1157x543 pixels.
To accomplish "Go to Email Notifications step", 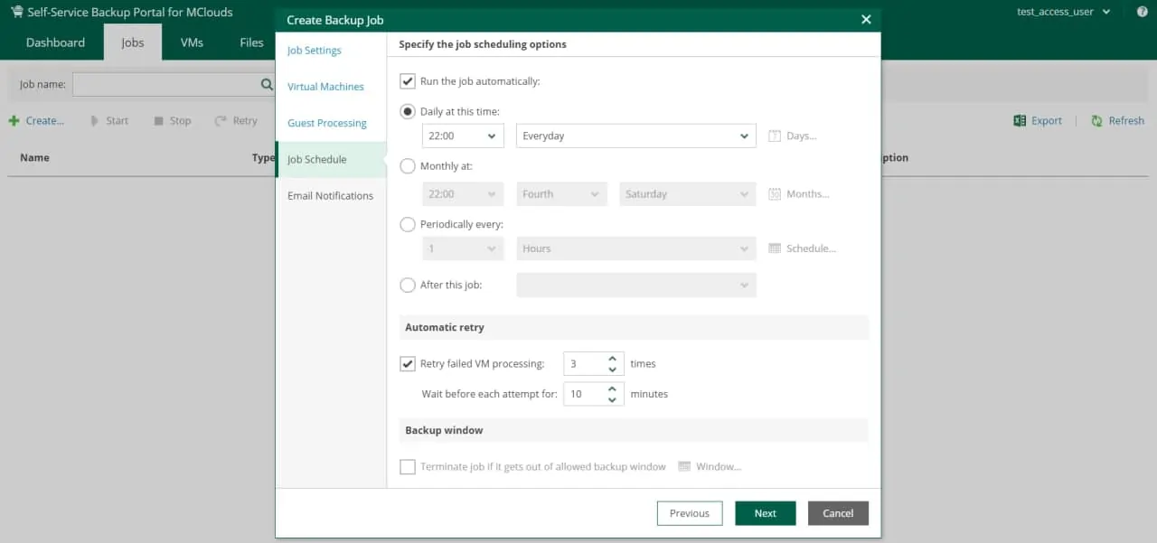I will coord(331,195).
